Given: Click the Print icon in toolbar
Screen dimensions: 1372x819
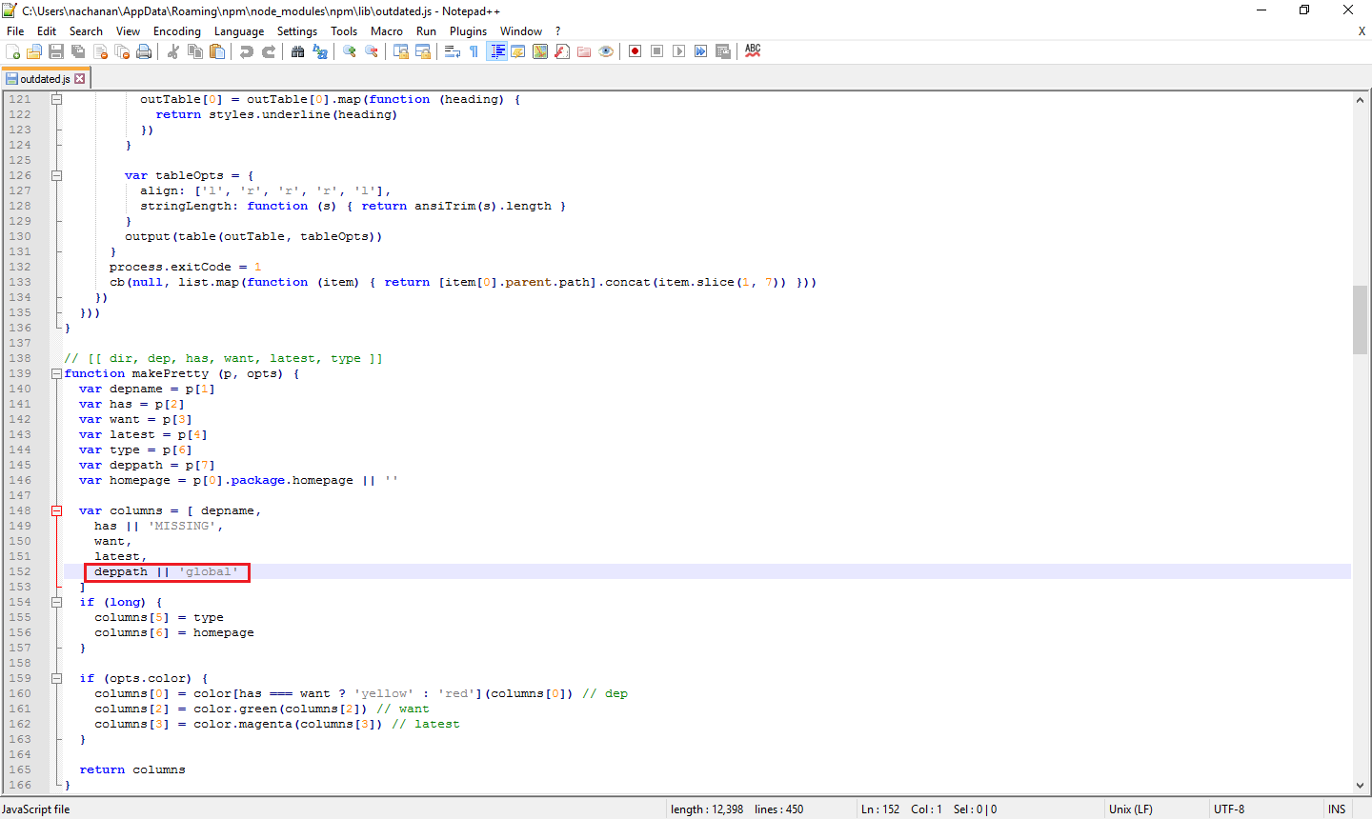Looking at the screenshot, I should coord(144,51).
